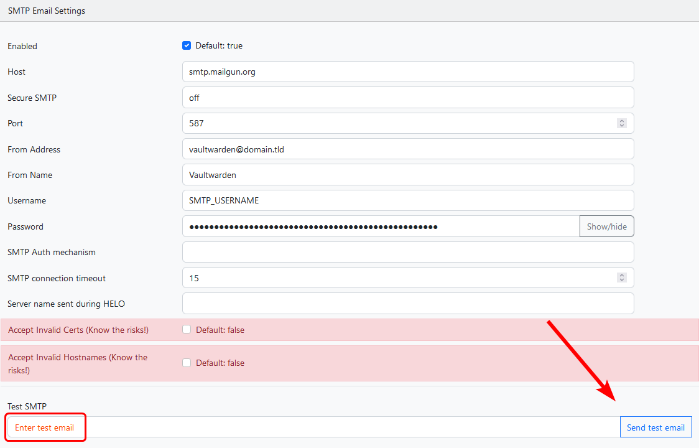Select the Port number field
The image size is (699, 448).
pyautogui.click(x=398, y=123)
